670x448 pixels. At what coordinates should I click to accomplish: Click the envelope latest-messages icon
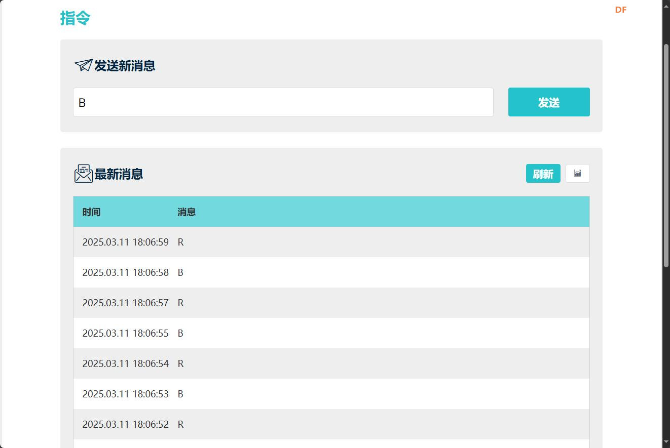(x=83, y=174)
